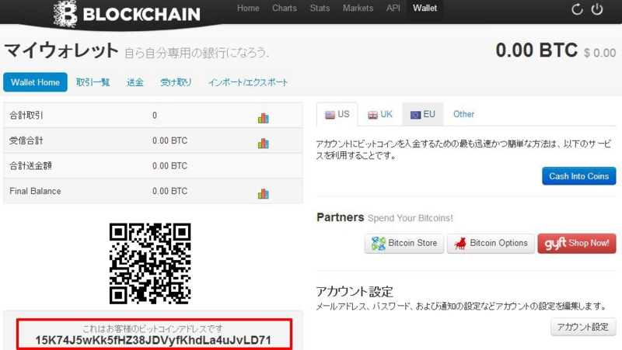Click the 受信合計 row label
The width and height of the screenshot is (622, 350).
(26, 140)
